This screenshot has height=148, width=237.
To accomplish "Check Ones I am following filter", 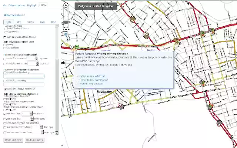I will (4, 123).
